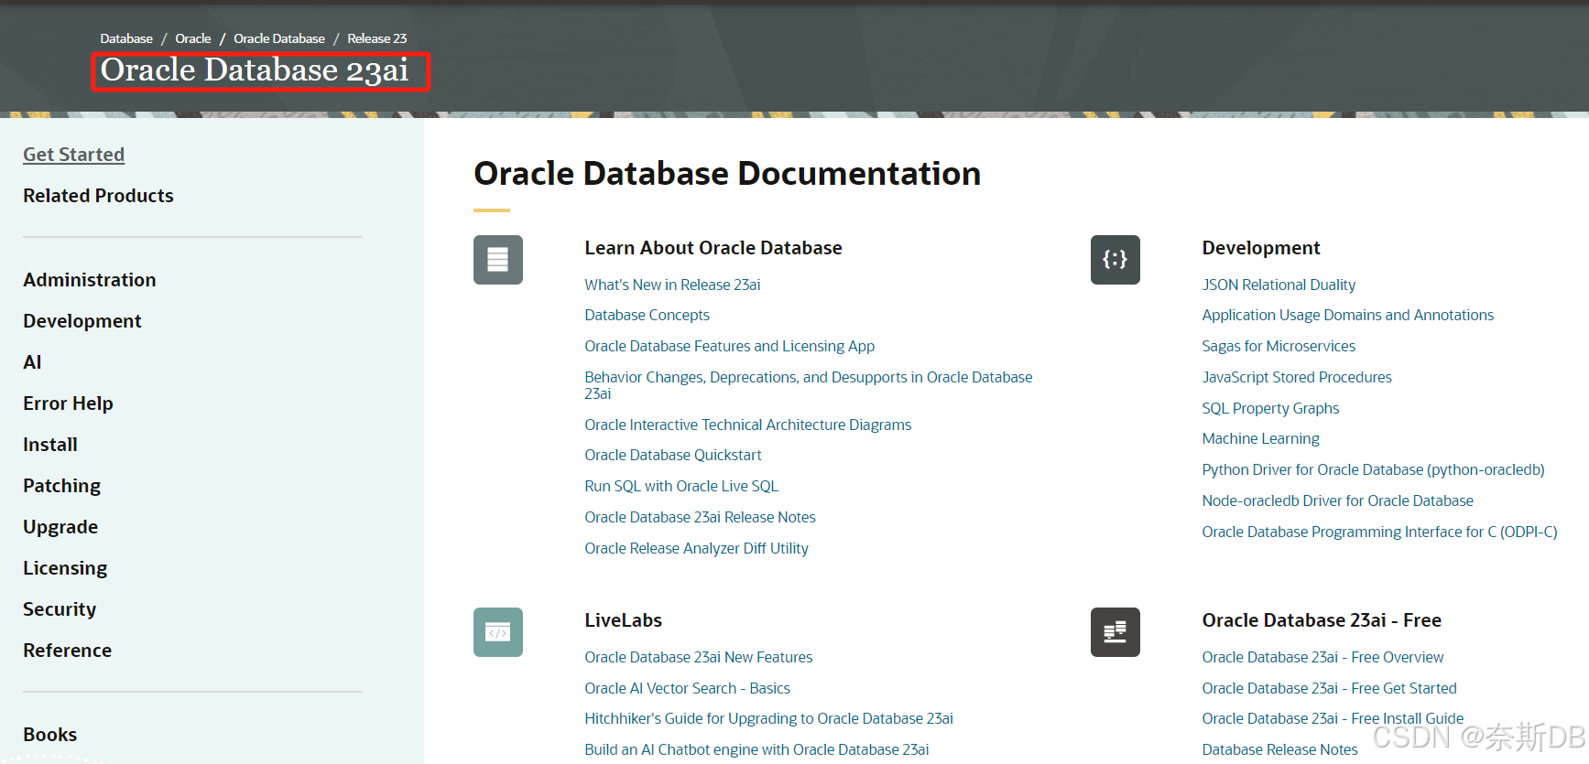The width and height of the screenshot is (1589, 764).
Task: Open Oracle Database Programming Interface for C link
Action: coord(1379,532)
